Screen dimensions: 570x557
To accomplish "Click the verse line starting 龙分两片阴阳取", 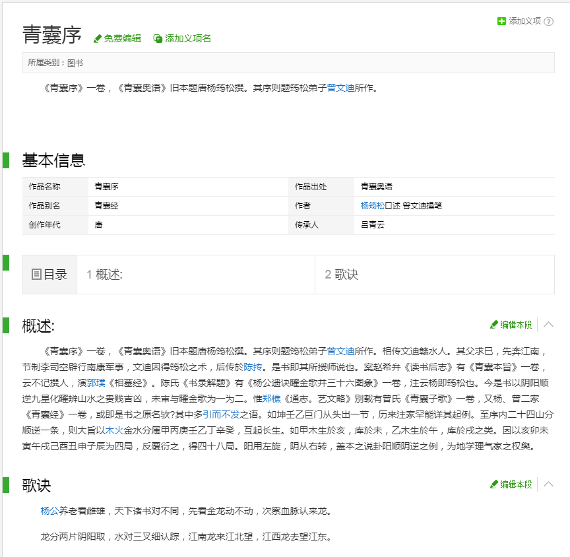I will click(x=186, y=537).
